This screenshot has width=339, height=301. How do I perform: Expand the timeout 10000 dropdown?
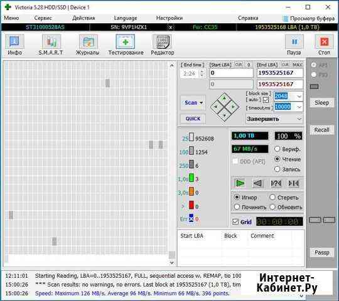pyautogui.click(x=299, y=107)
